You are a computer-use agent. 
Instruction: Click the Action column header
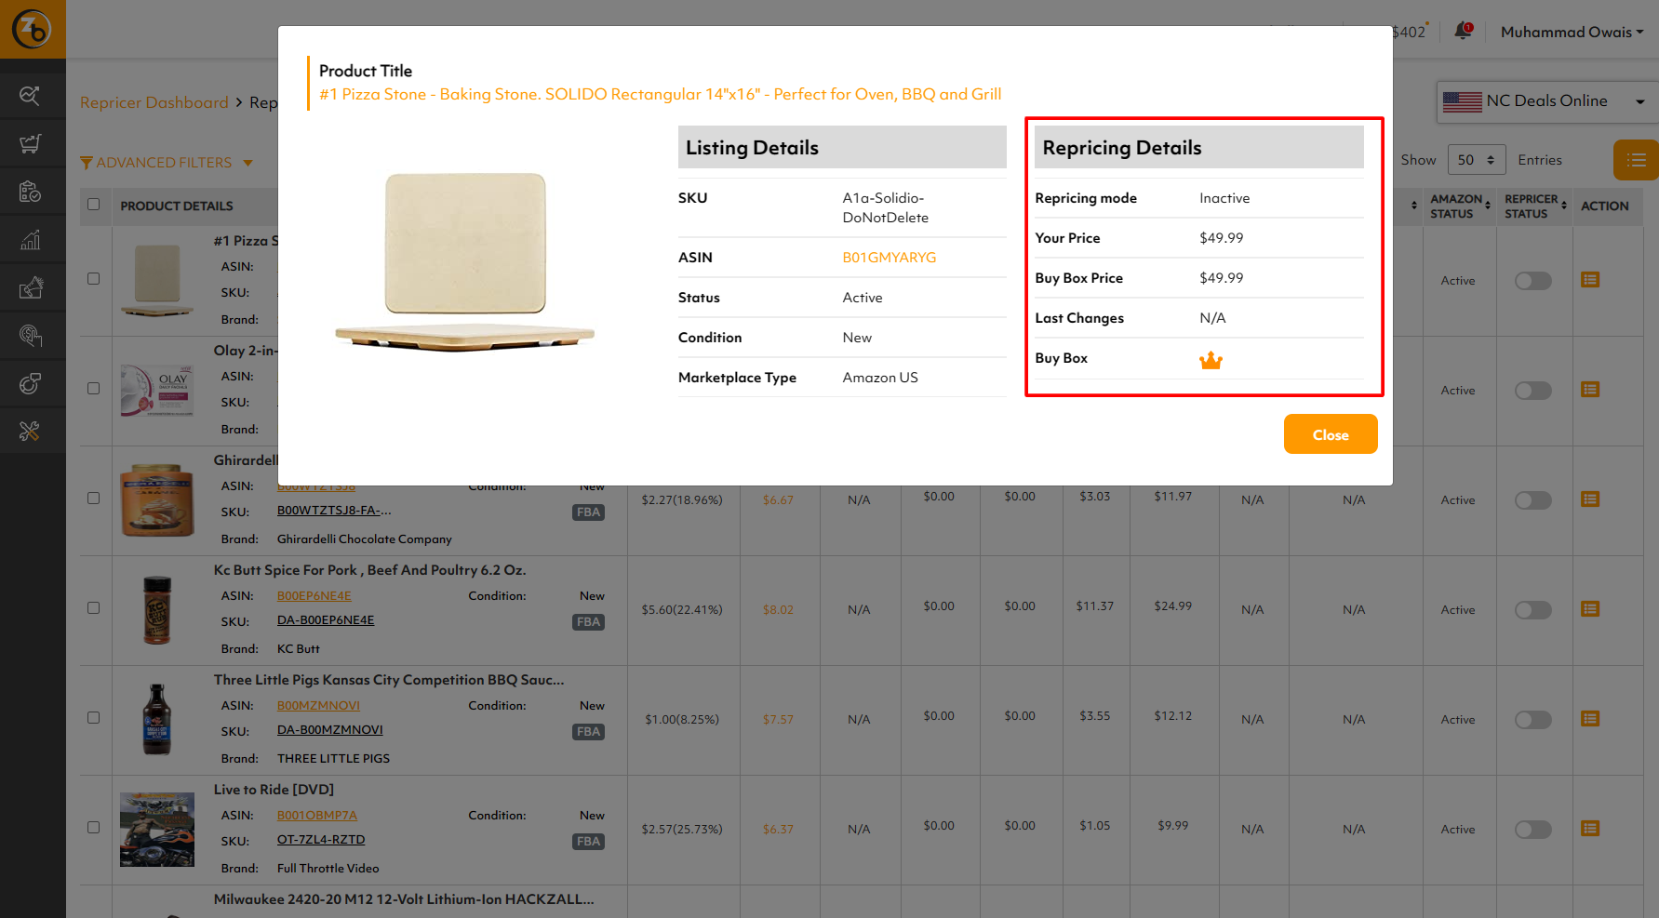click(x=1605, y=206)
